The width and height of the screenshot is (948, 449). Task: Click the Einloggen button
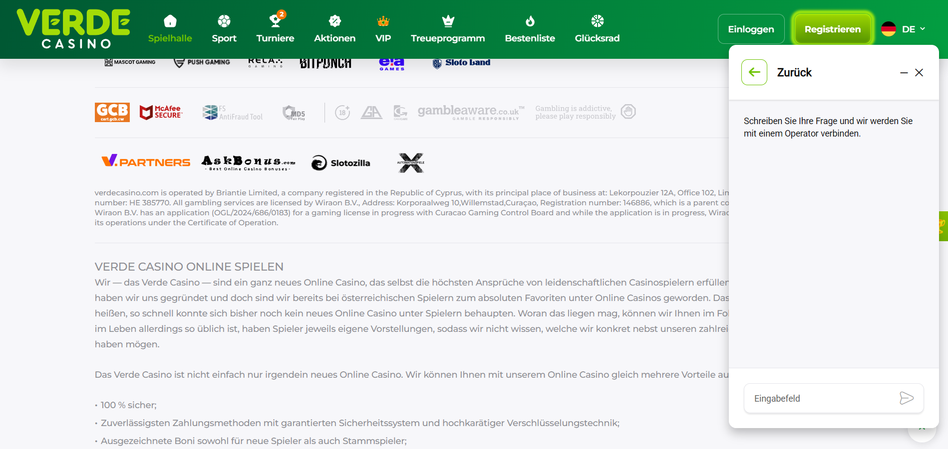(x=751, y=29)
